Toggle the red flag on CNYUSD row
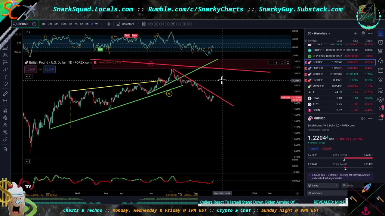This screenshot has height=216, width=385. [306, 80]
